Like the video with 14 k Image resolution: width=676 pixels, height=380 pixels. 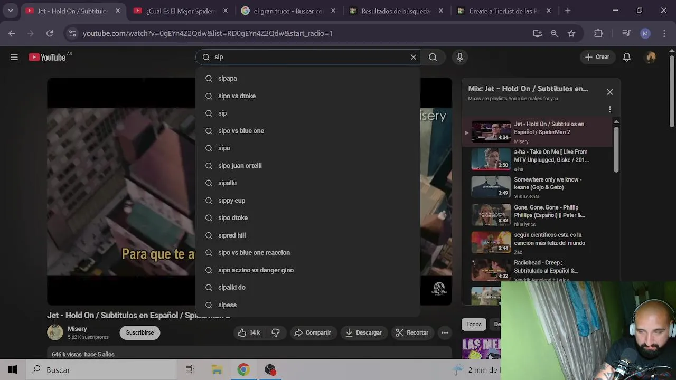[x=249, y=332]
